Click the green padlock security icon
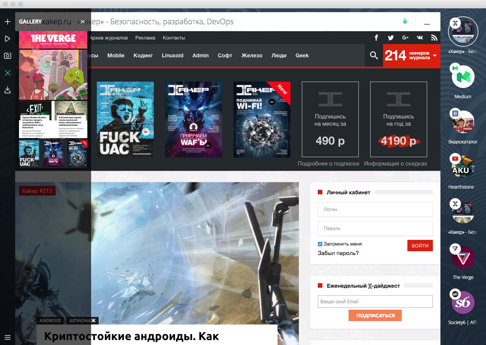Screen dimensions: 486x345 (x=405, y=22)
